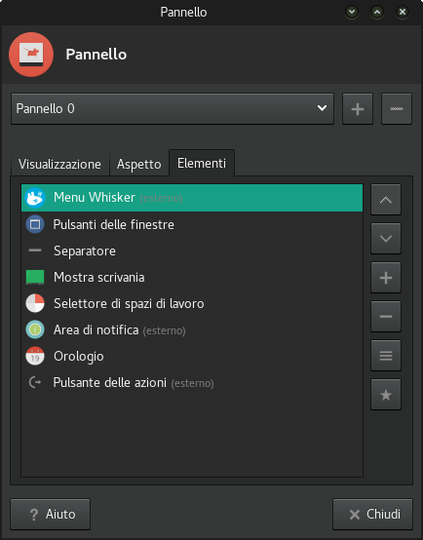Open item properties with the lines icon button
The width and height of the screenshot is (423, 540).
pos(386,356)
